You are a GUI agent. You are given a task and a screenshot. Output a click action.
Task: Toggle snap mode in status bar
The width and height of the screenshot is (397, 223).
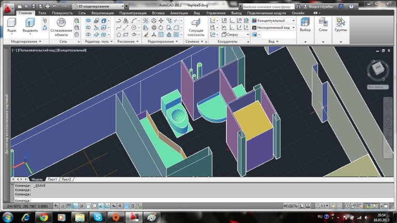tap(62, 206)
